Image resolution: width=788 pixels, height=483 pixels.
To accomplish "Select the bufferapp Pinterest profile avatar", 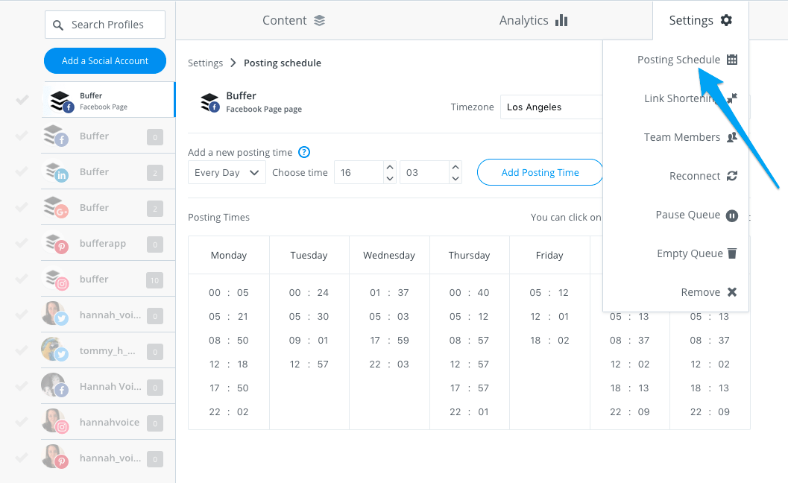I will (56, 243).
